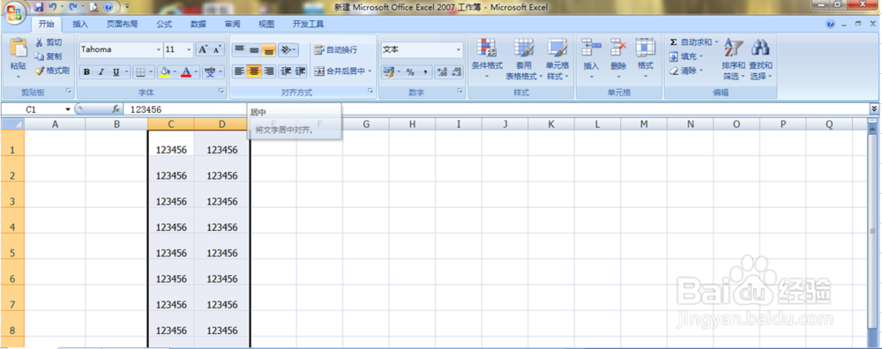Screen dimensions: 882x349
Task: Click the Paste (粘贴) clipboard icon
Action: point(18,48)
